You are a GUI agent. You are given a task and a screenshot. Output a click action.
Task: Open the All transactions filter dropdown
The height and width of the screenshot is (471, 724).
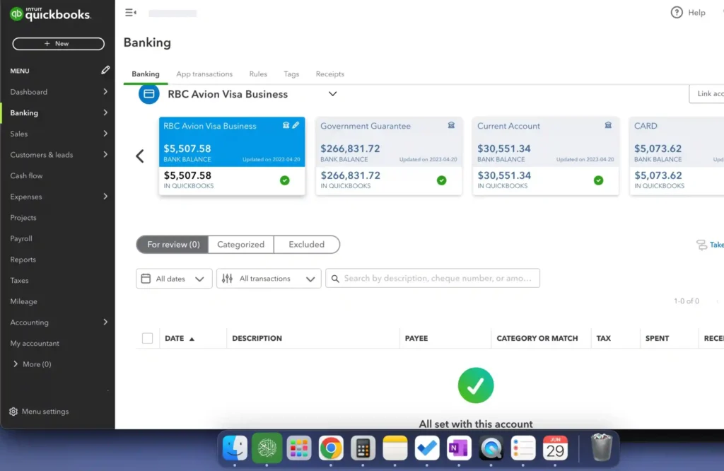pos(269,279)
